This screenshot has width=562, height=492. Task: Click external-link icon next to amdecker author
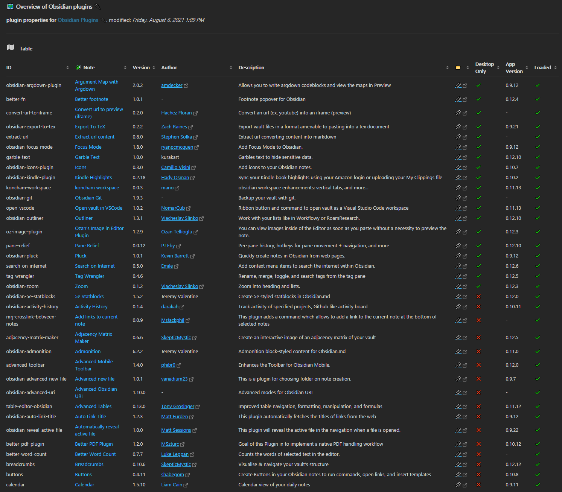[186, 86]
